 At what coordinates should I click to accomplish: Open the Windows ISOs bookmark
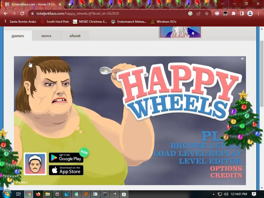[163, 22]
